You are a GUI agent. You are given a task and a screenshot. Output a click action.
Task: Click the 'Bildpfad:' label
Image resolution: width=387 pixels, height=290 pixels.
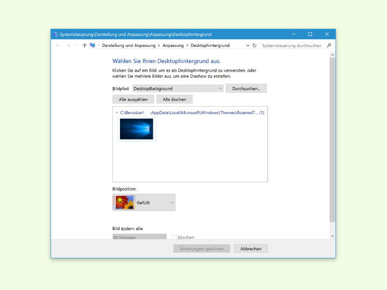point(121,88)
